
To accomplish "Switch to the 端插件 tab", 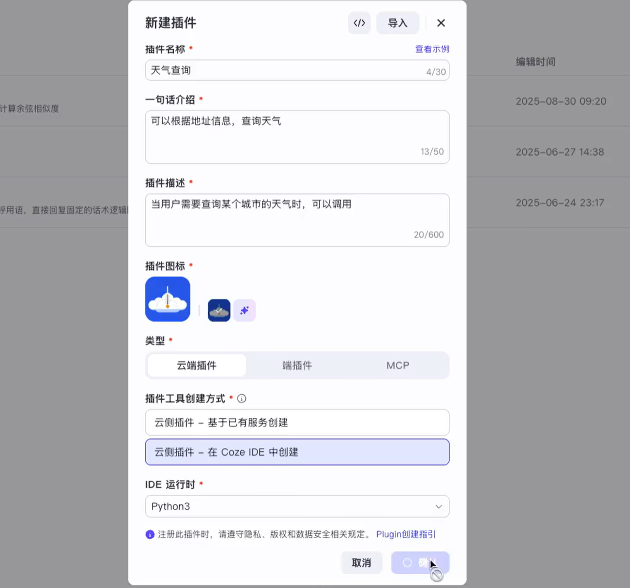I will 297,365.
